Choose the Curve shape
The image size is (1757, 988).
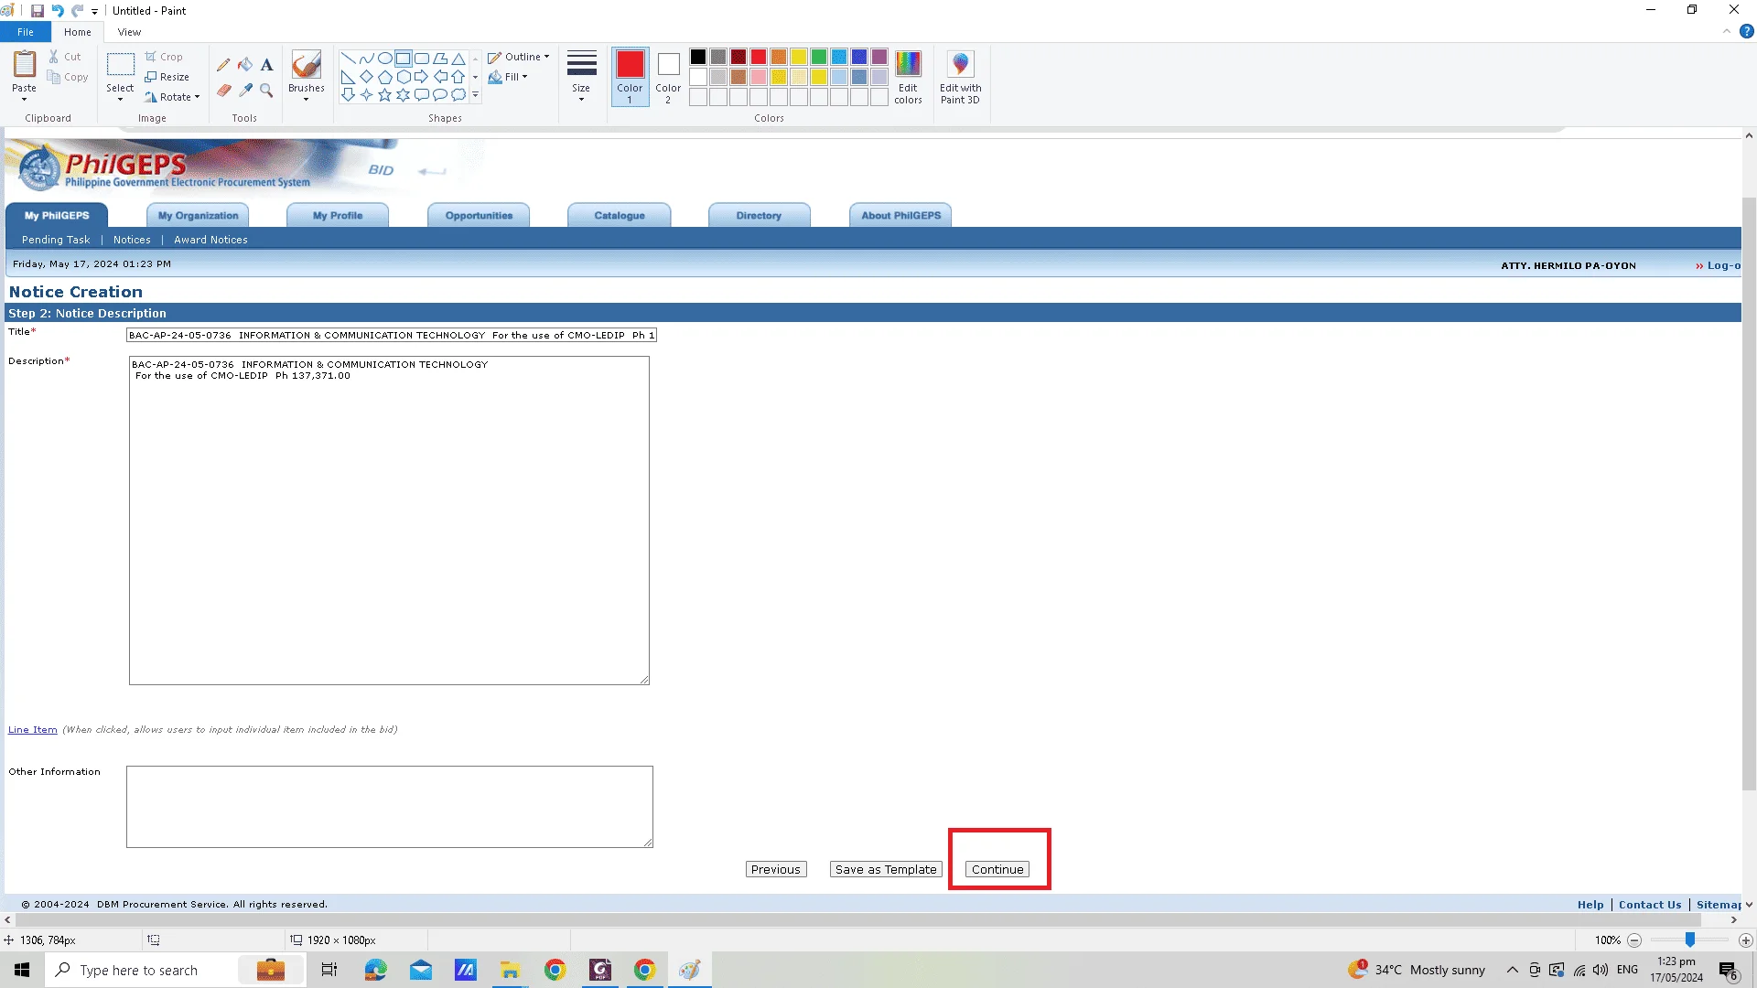pyautogui.click(x=366, y=59)
